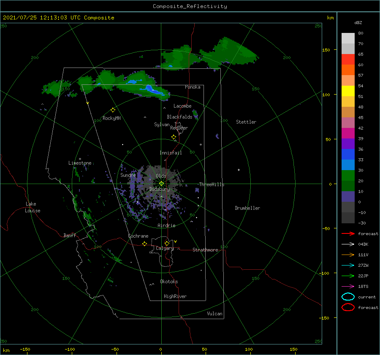
Task: Click the Composite_Reflectivity title
Action: (190, 6)
